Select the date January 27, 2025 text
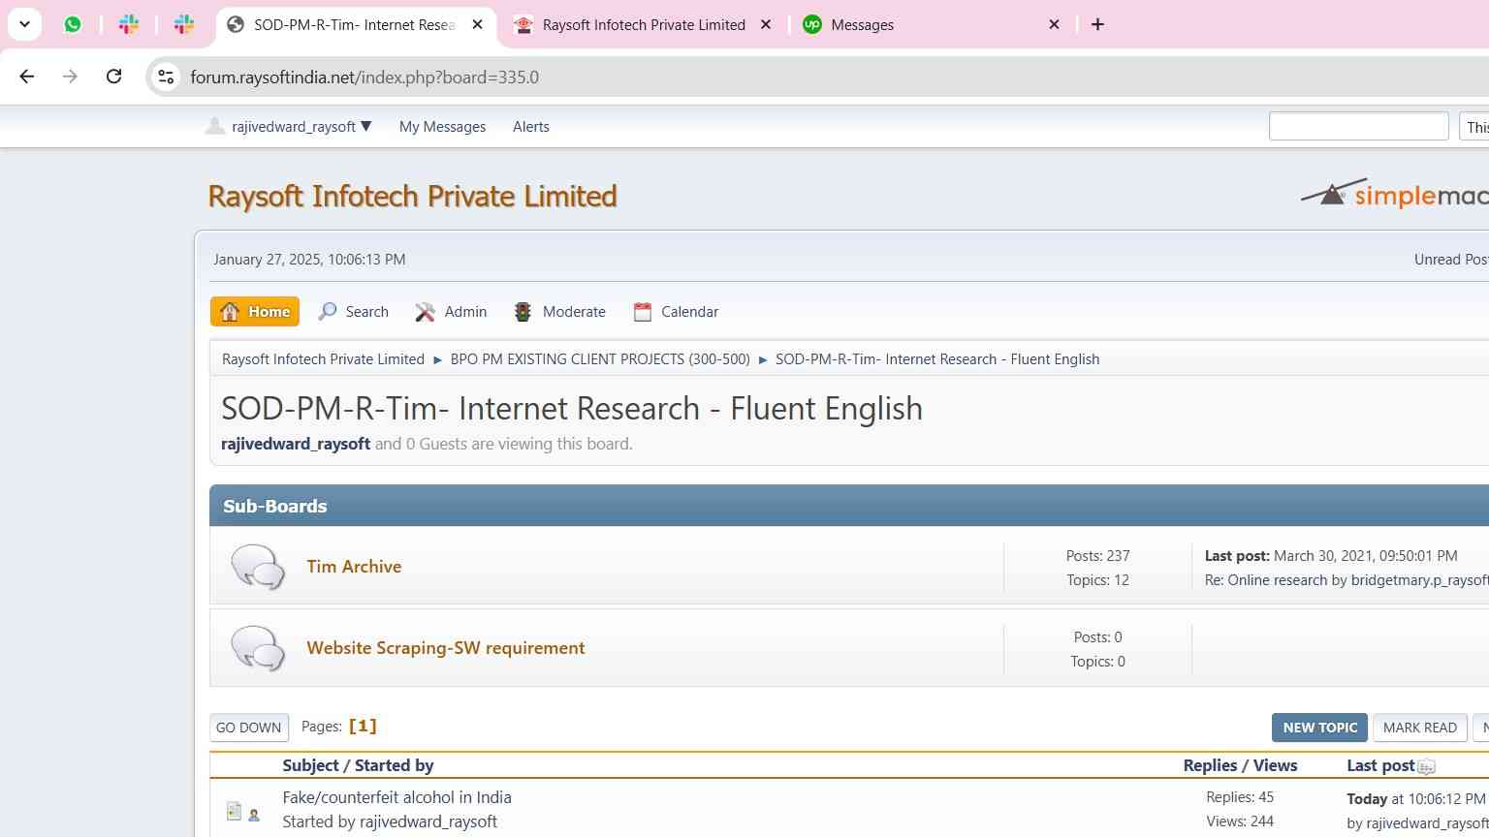Viewport: 1489px width, 837px height. click(269, 259)
